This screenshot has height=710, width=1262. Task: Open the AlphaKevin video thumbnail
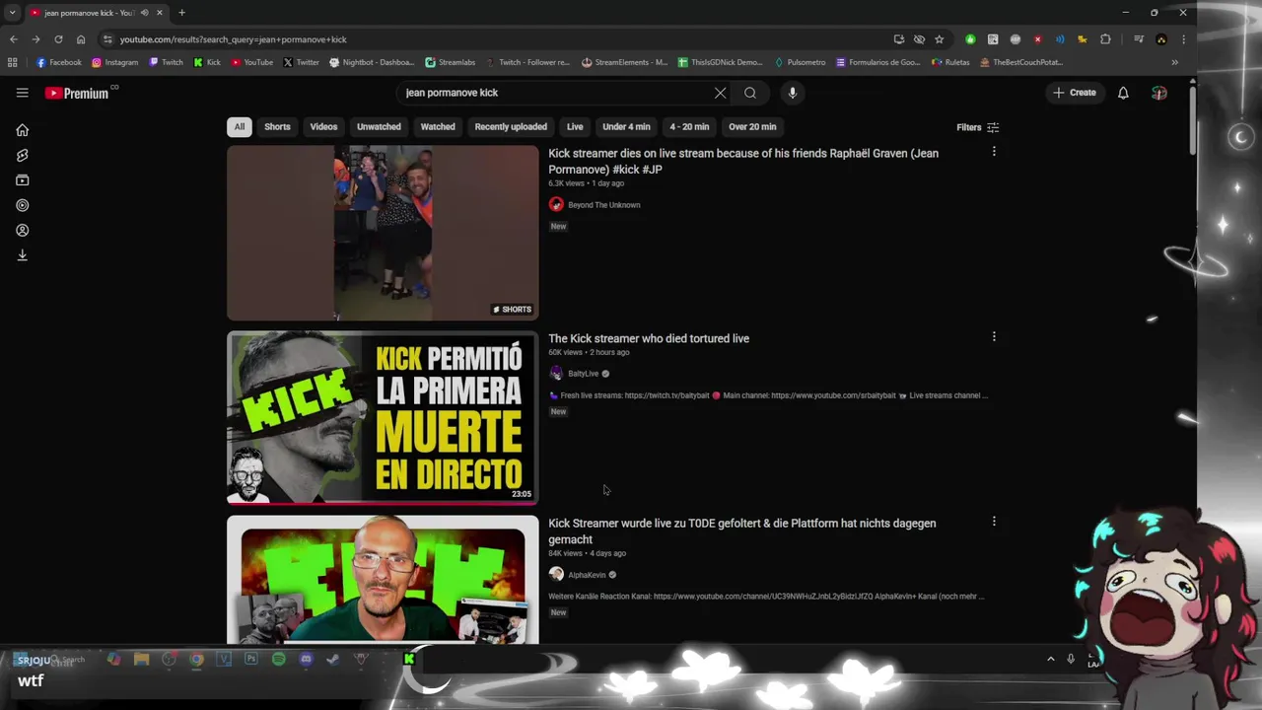383,580
